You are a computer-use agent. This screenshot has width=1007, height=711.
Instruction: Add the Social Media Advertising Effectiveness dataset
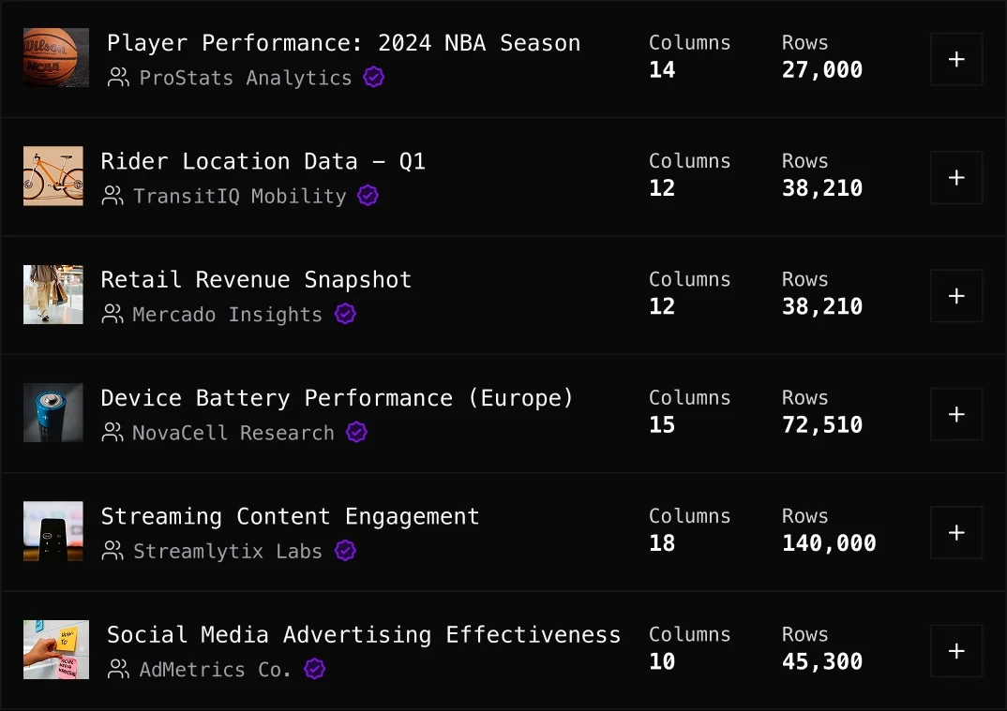pyautogui.click(x=956, y=650)
